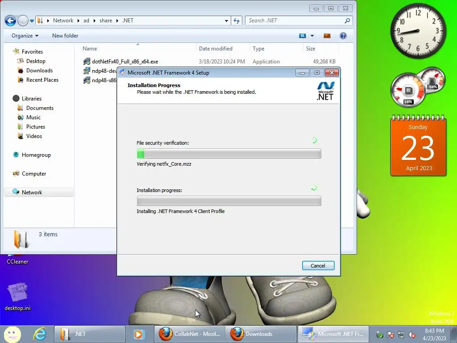Select dotNetFx40_Full_x86_x64.exe file
This screenshot has width=457, height=343.
click(125, 62)
